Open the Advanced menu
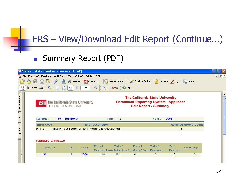 coord(78,76)
